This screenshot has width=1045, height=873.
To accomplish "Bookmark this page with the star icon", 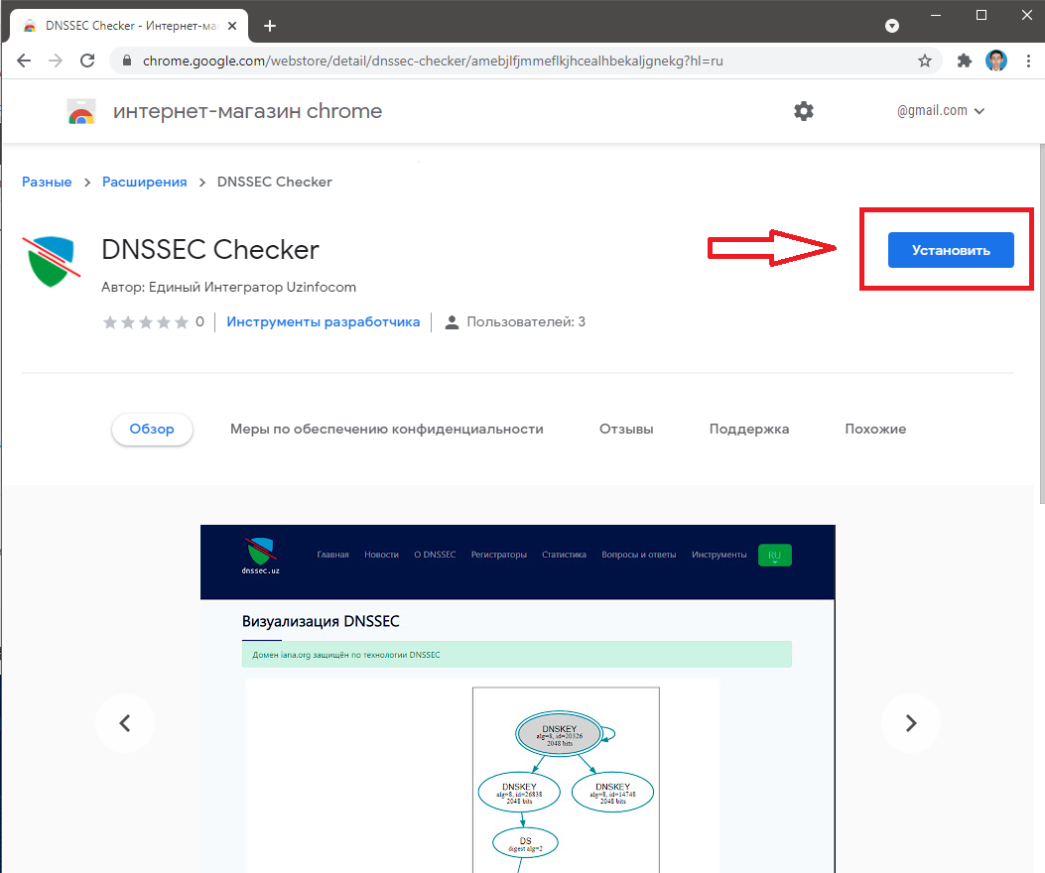I will (924, 61).
